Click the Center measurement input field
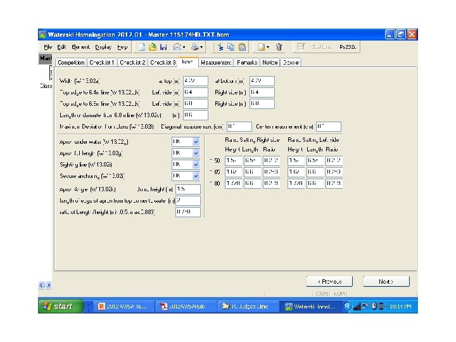This screenshot has width=456, height=342. 329,127
